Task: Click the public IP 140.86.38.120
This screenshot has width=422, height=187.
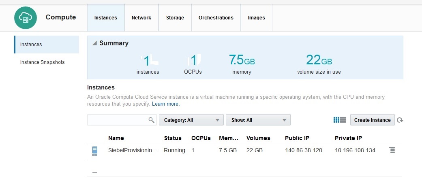Action: 304,150
